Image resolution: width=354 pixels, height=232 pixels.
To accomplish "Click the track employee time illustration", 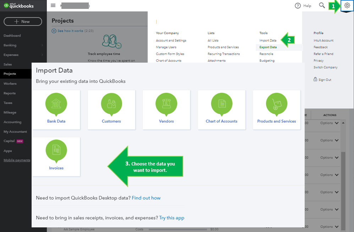I will click(x=112, y=42).
